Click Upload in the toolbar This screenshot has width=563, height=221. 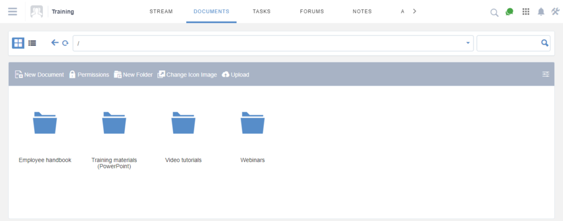235,75
